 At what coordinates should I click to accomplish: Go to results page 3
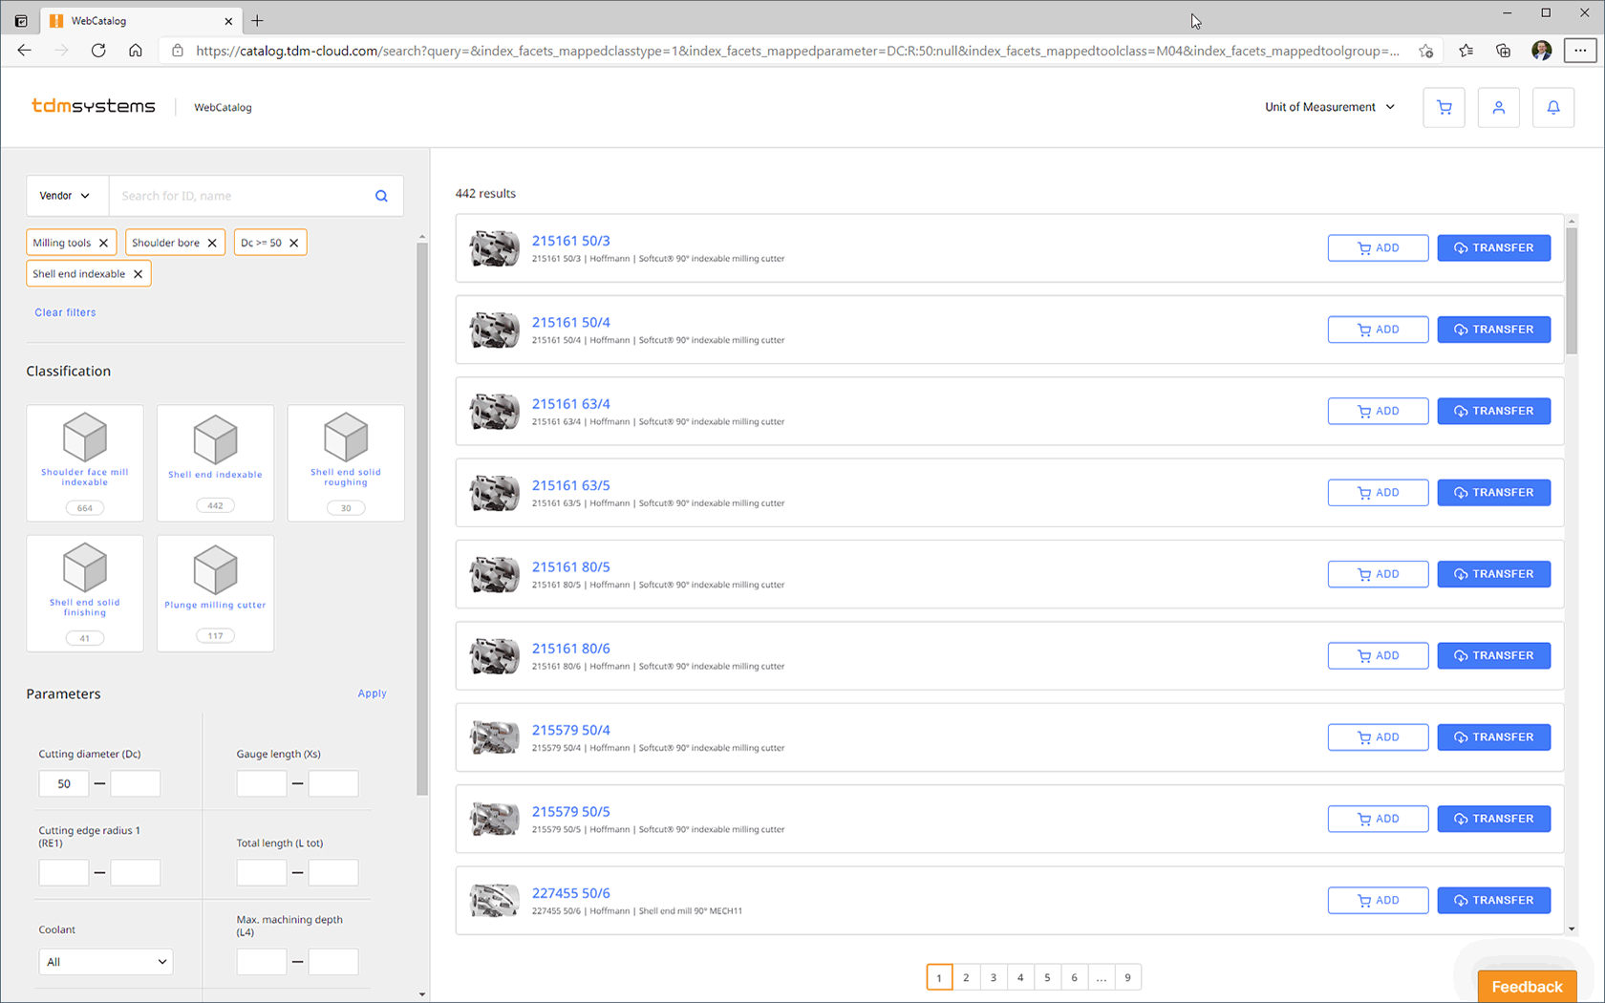(993, 977)
